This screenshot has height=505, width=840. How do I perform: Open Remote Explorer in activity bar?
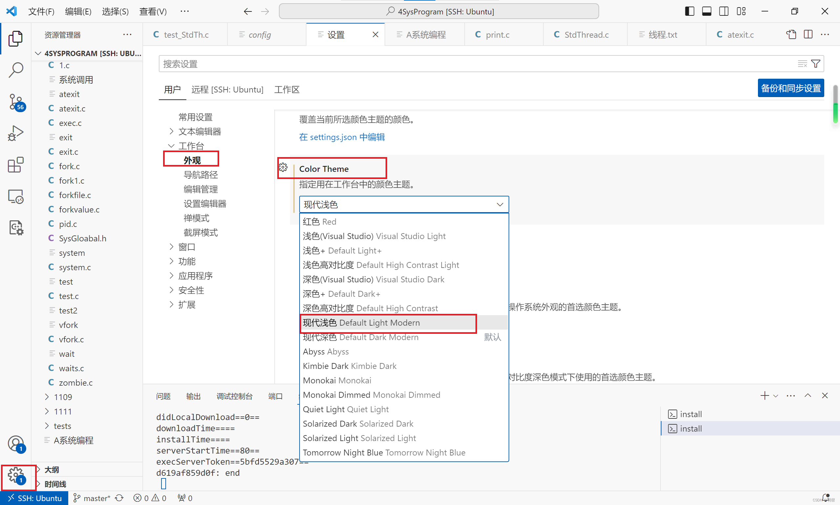coord(16,196)
